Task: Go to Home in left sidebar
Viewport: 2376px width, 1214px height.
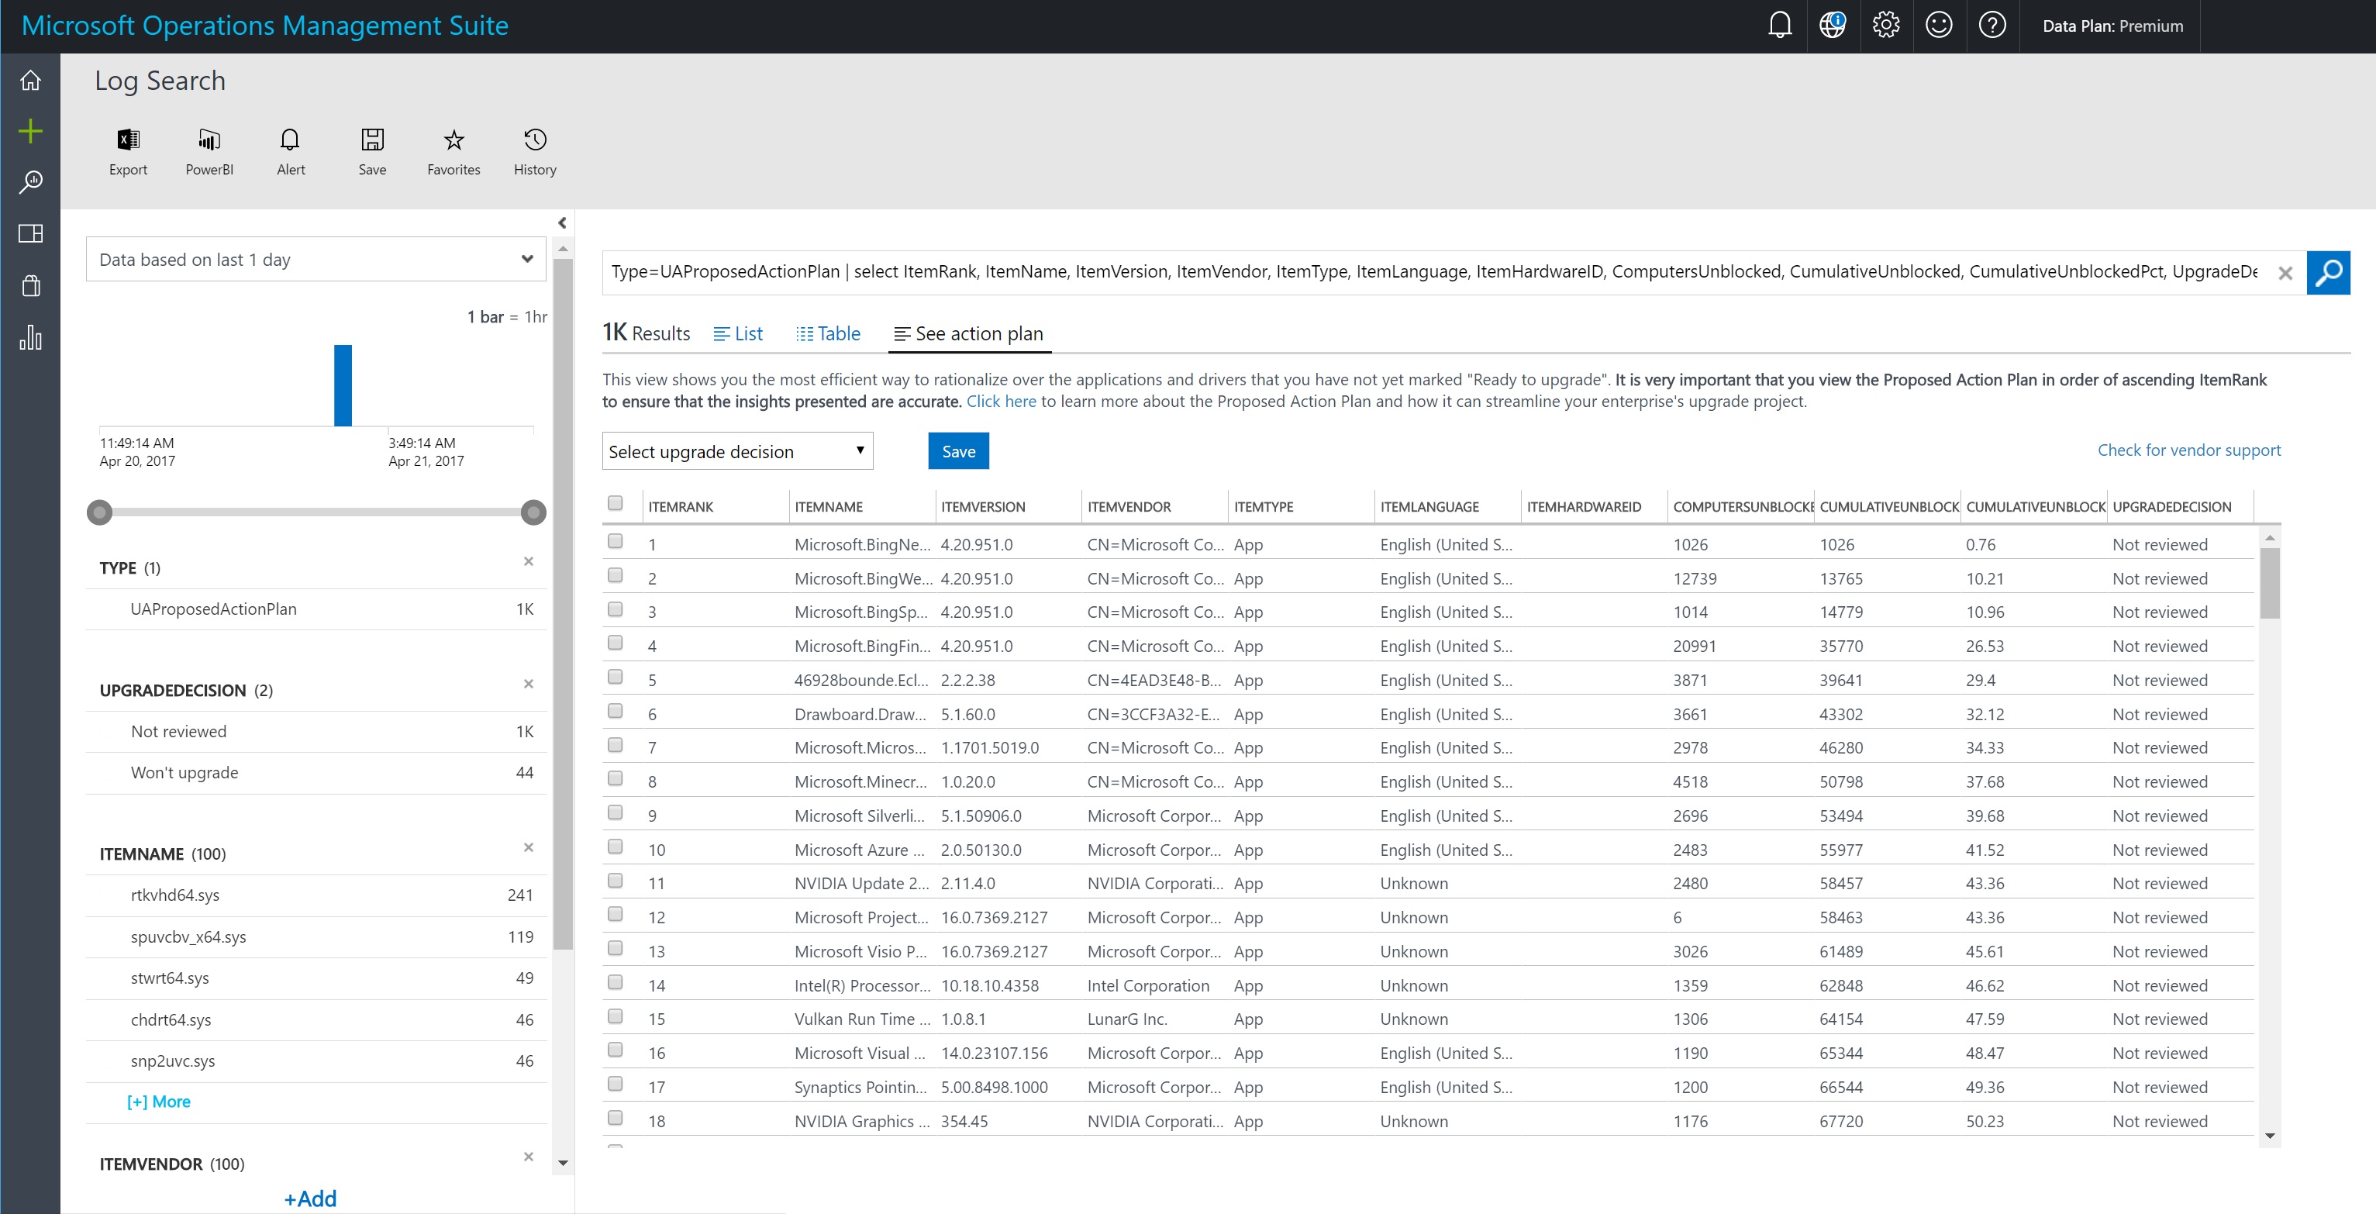Action: pyautogui.click(x=30, y=81)
